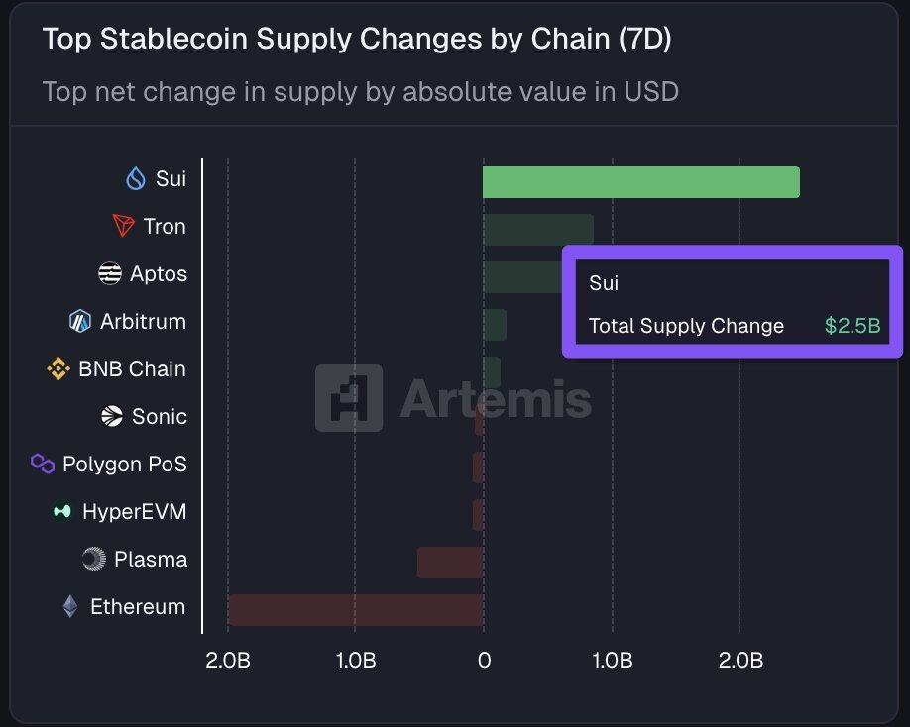Click the HyperEVM teal icon

63,512
